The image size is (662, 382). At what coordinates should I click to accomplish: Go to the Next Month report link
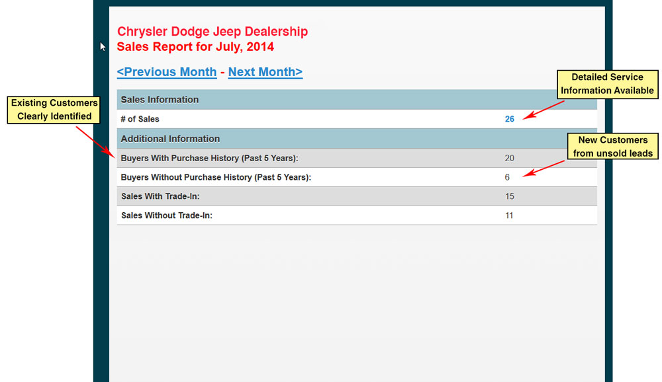coord(265,71)
